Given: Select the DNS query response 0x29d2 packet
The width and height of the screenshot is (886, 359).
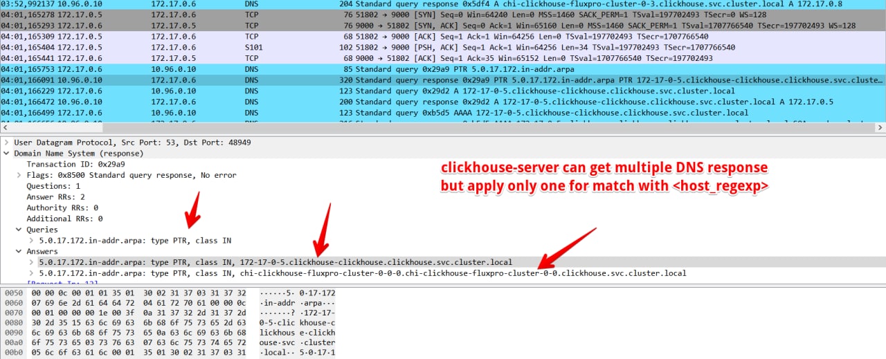Looking at the screenshot, I should click(x=443, y=102).
